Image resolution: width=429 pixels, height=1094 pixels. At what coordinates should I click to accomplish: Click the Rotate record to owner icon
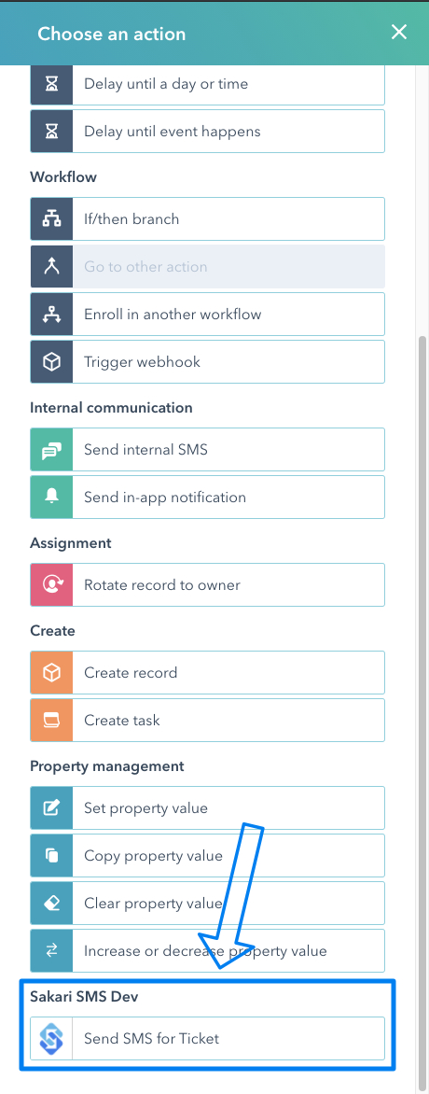(51, 584)
